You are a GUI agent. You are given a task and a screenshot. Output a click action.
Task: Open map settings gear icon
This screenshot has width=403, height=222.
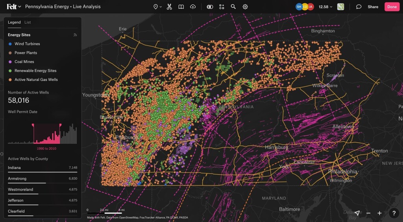[245, 7]
